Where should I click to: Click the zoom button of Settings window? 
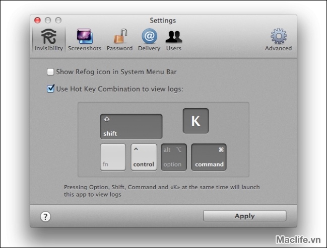pos(58,20)
